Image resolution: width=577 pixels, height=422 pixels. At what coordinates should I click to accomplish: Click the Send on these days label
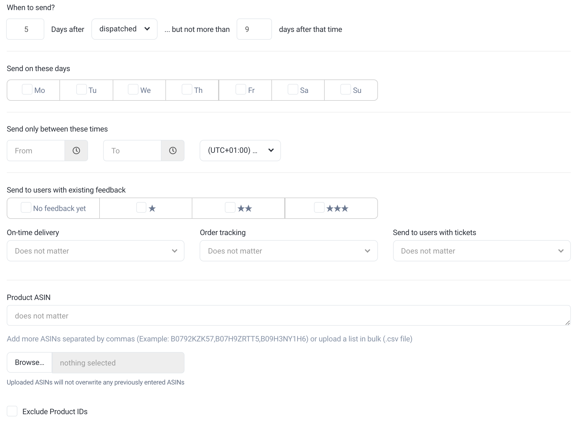pyautogui.click(x=38, y=69)
